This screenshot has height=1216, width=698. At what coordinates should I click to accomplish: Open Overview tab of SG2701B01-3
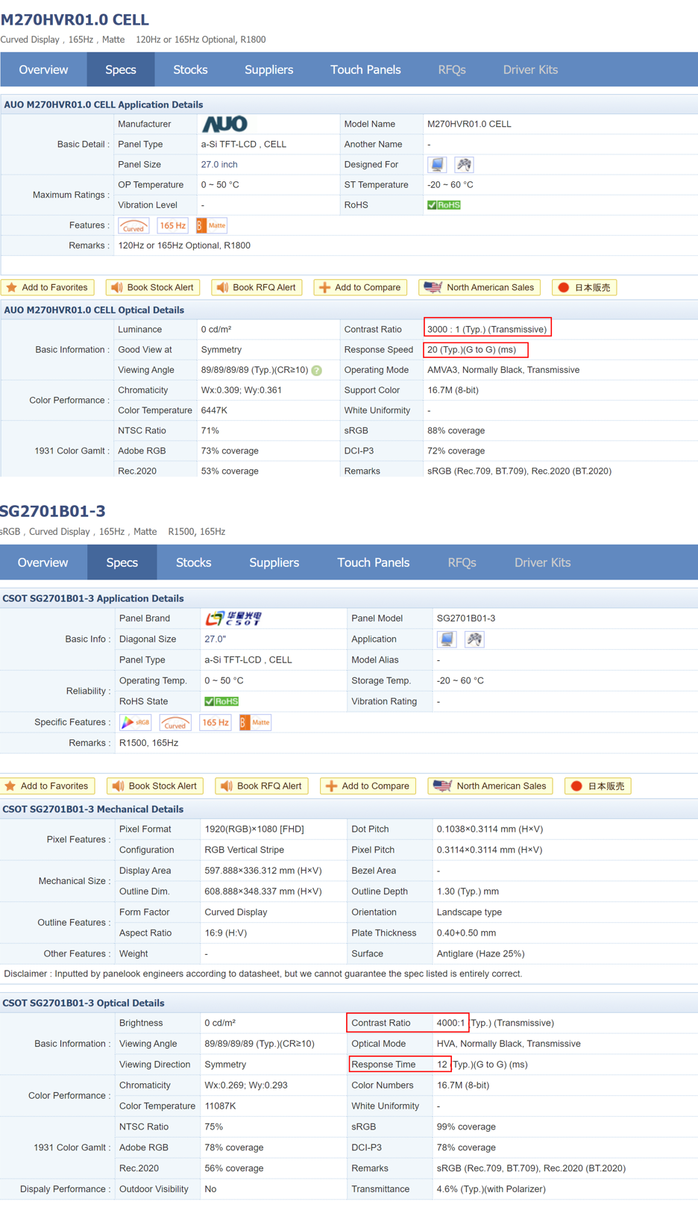(x=43, y=562)
